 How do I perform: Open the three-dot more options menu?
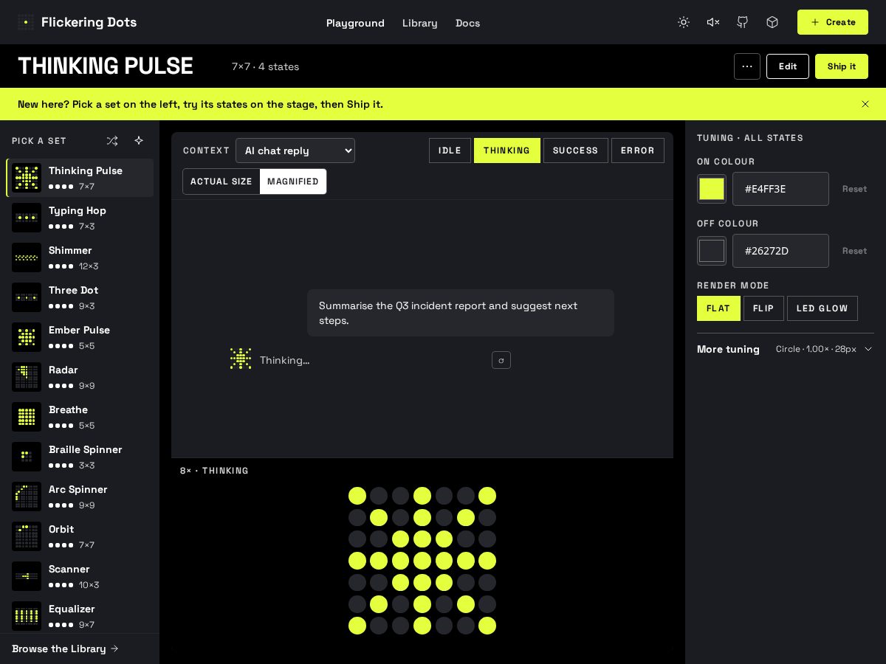click(x=747, y=66)
